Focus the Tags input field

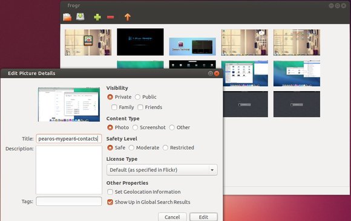tap(69, 201)
